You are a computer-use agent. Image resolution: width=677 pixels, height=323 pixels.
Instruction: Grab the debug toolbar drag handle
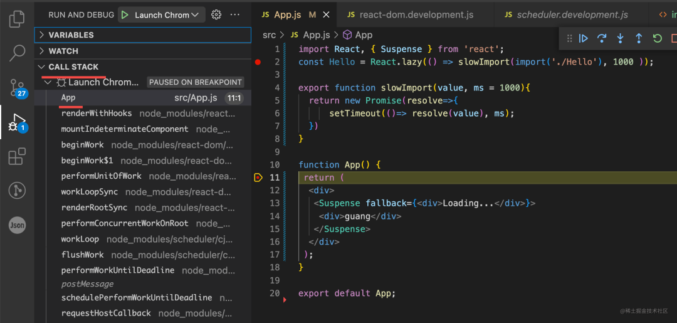[x=569, y=38]
